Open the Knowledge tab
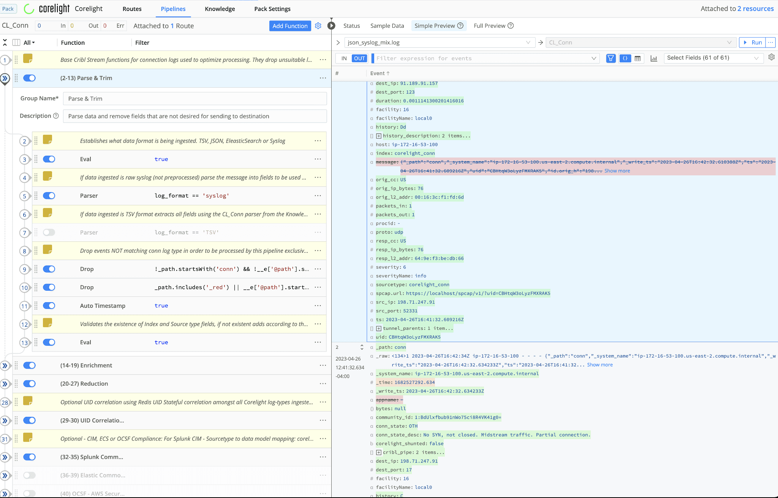This screenshot has height=498, width=778. click(220, 9)
